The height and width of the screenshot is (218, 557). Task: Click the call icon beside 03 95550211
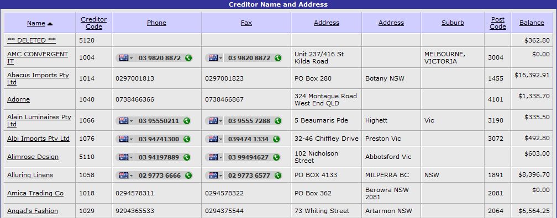[187, 121]
